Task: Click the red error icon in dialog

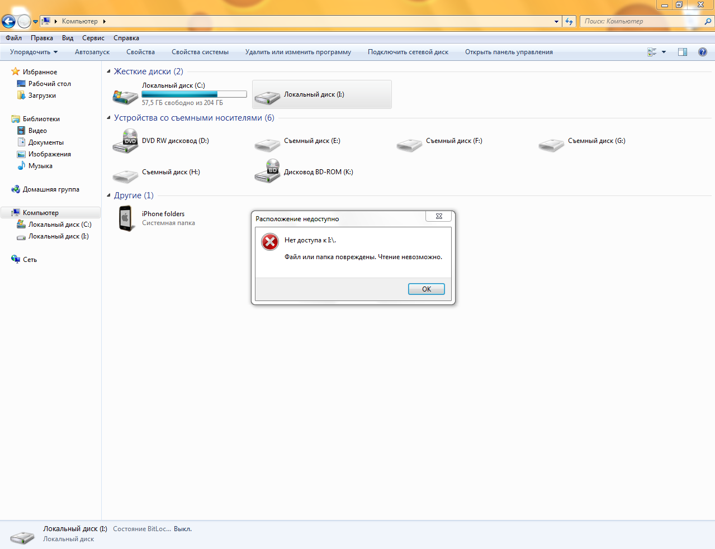Action: pyautogui.click(x=270, y=242)
